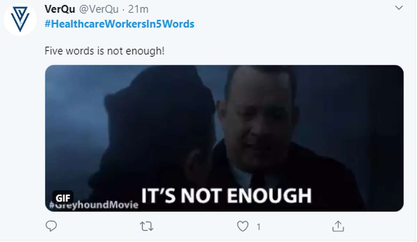Expand the tweet options chevron

click(399, 8)
